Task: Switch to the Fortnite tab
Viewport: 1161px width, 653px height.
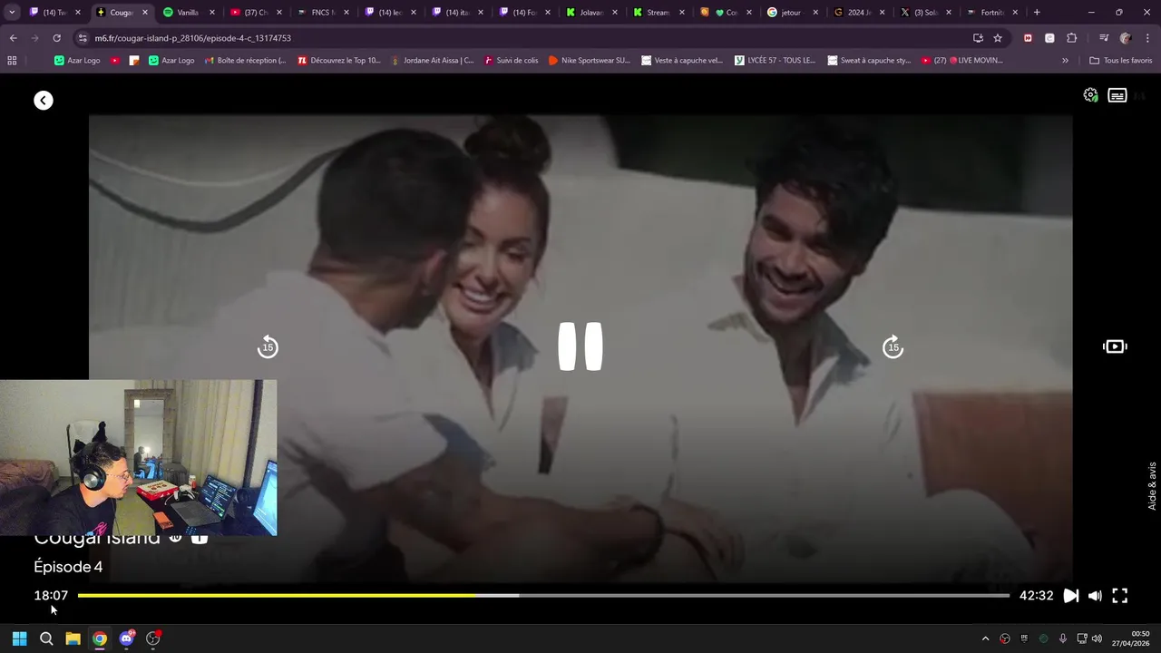Action: [993, 13]
